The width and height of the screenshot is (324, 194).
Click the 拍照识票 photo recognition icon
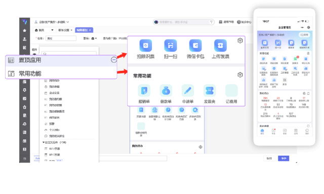pos(145,45)
